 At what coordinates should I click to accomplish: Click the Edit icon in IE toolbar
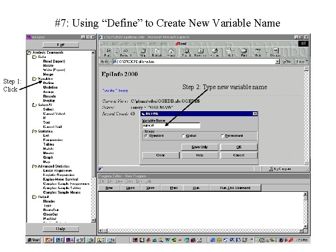click(258, 52)
